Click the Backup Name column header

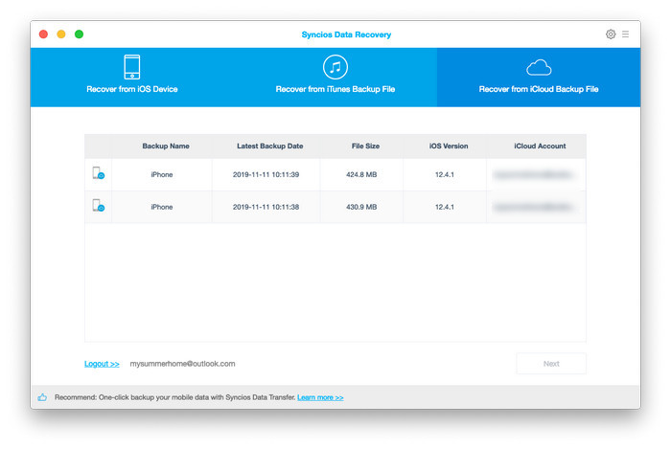click(x=166, y=146)
